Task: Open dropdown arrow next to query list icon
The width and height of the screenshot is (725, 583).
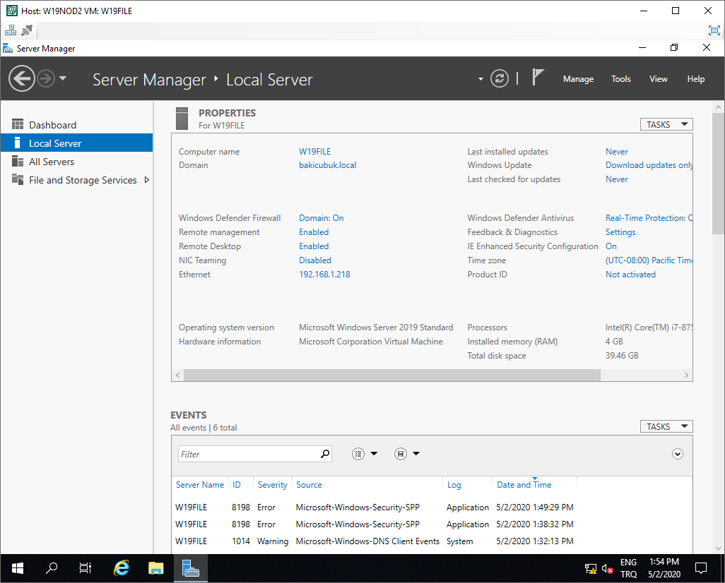Action: pyautogui.click(x=374, y=454)
